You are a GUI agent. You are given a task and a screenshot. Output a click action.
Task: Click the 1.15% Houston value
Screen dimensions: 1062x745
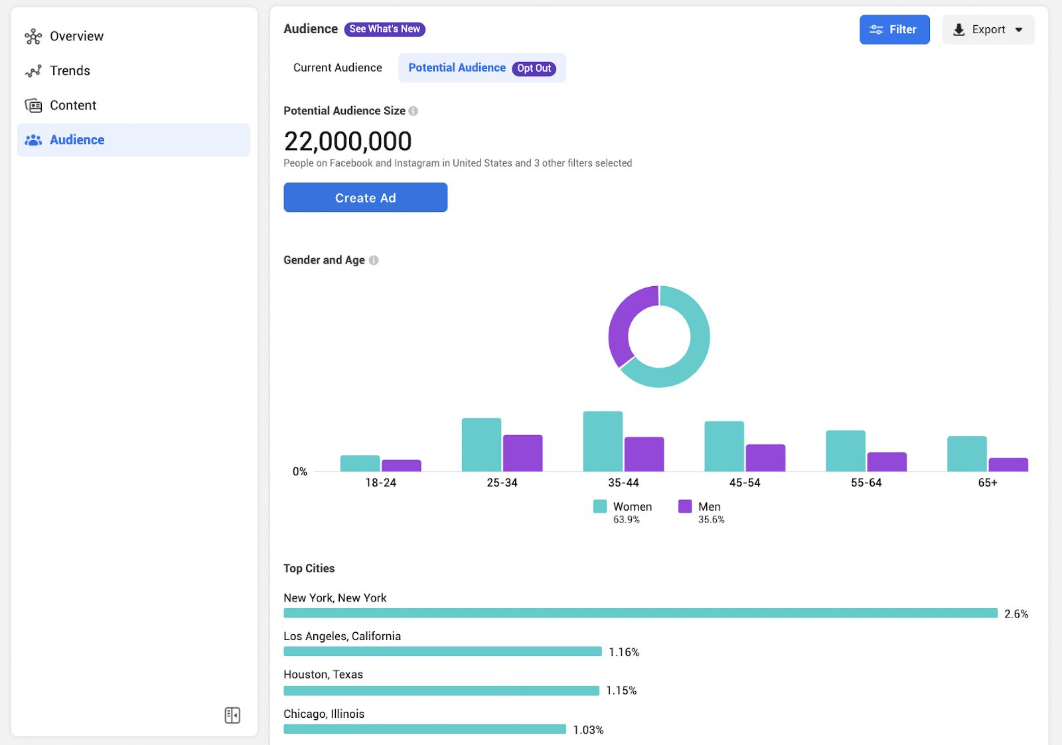point(621,691)
